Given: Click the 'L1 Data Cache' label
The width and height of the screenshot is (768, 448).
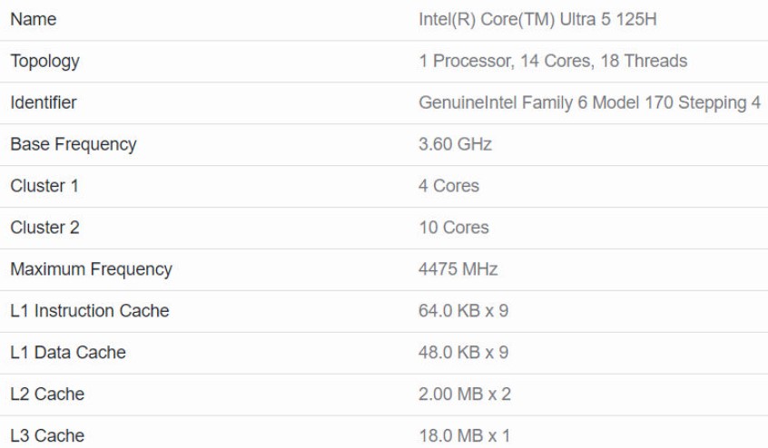Looking at the screenshot, I should tap(68, 353).
